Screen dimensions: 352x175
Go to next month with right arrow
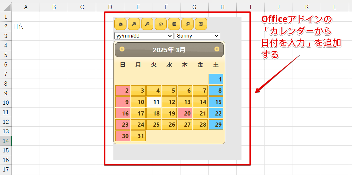(x=217, y=49)
